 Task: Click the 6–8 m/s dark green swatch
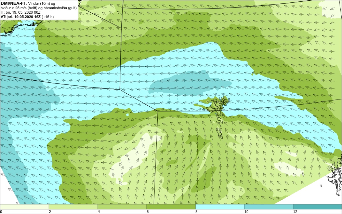point(171,207)
